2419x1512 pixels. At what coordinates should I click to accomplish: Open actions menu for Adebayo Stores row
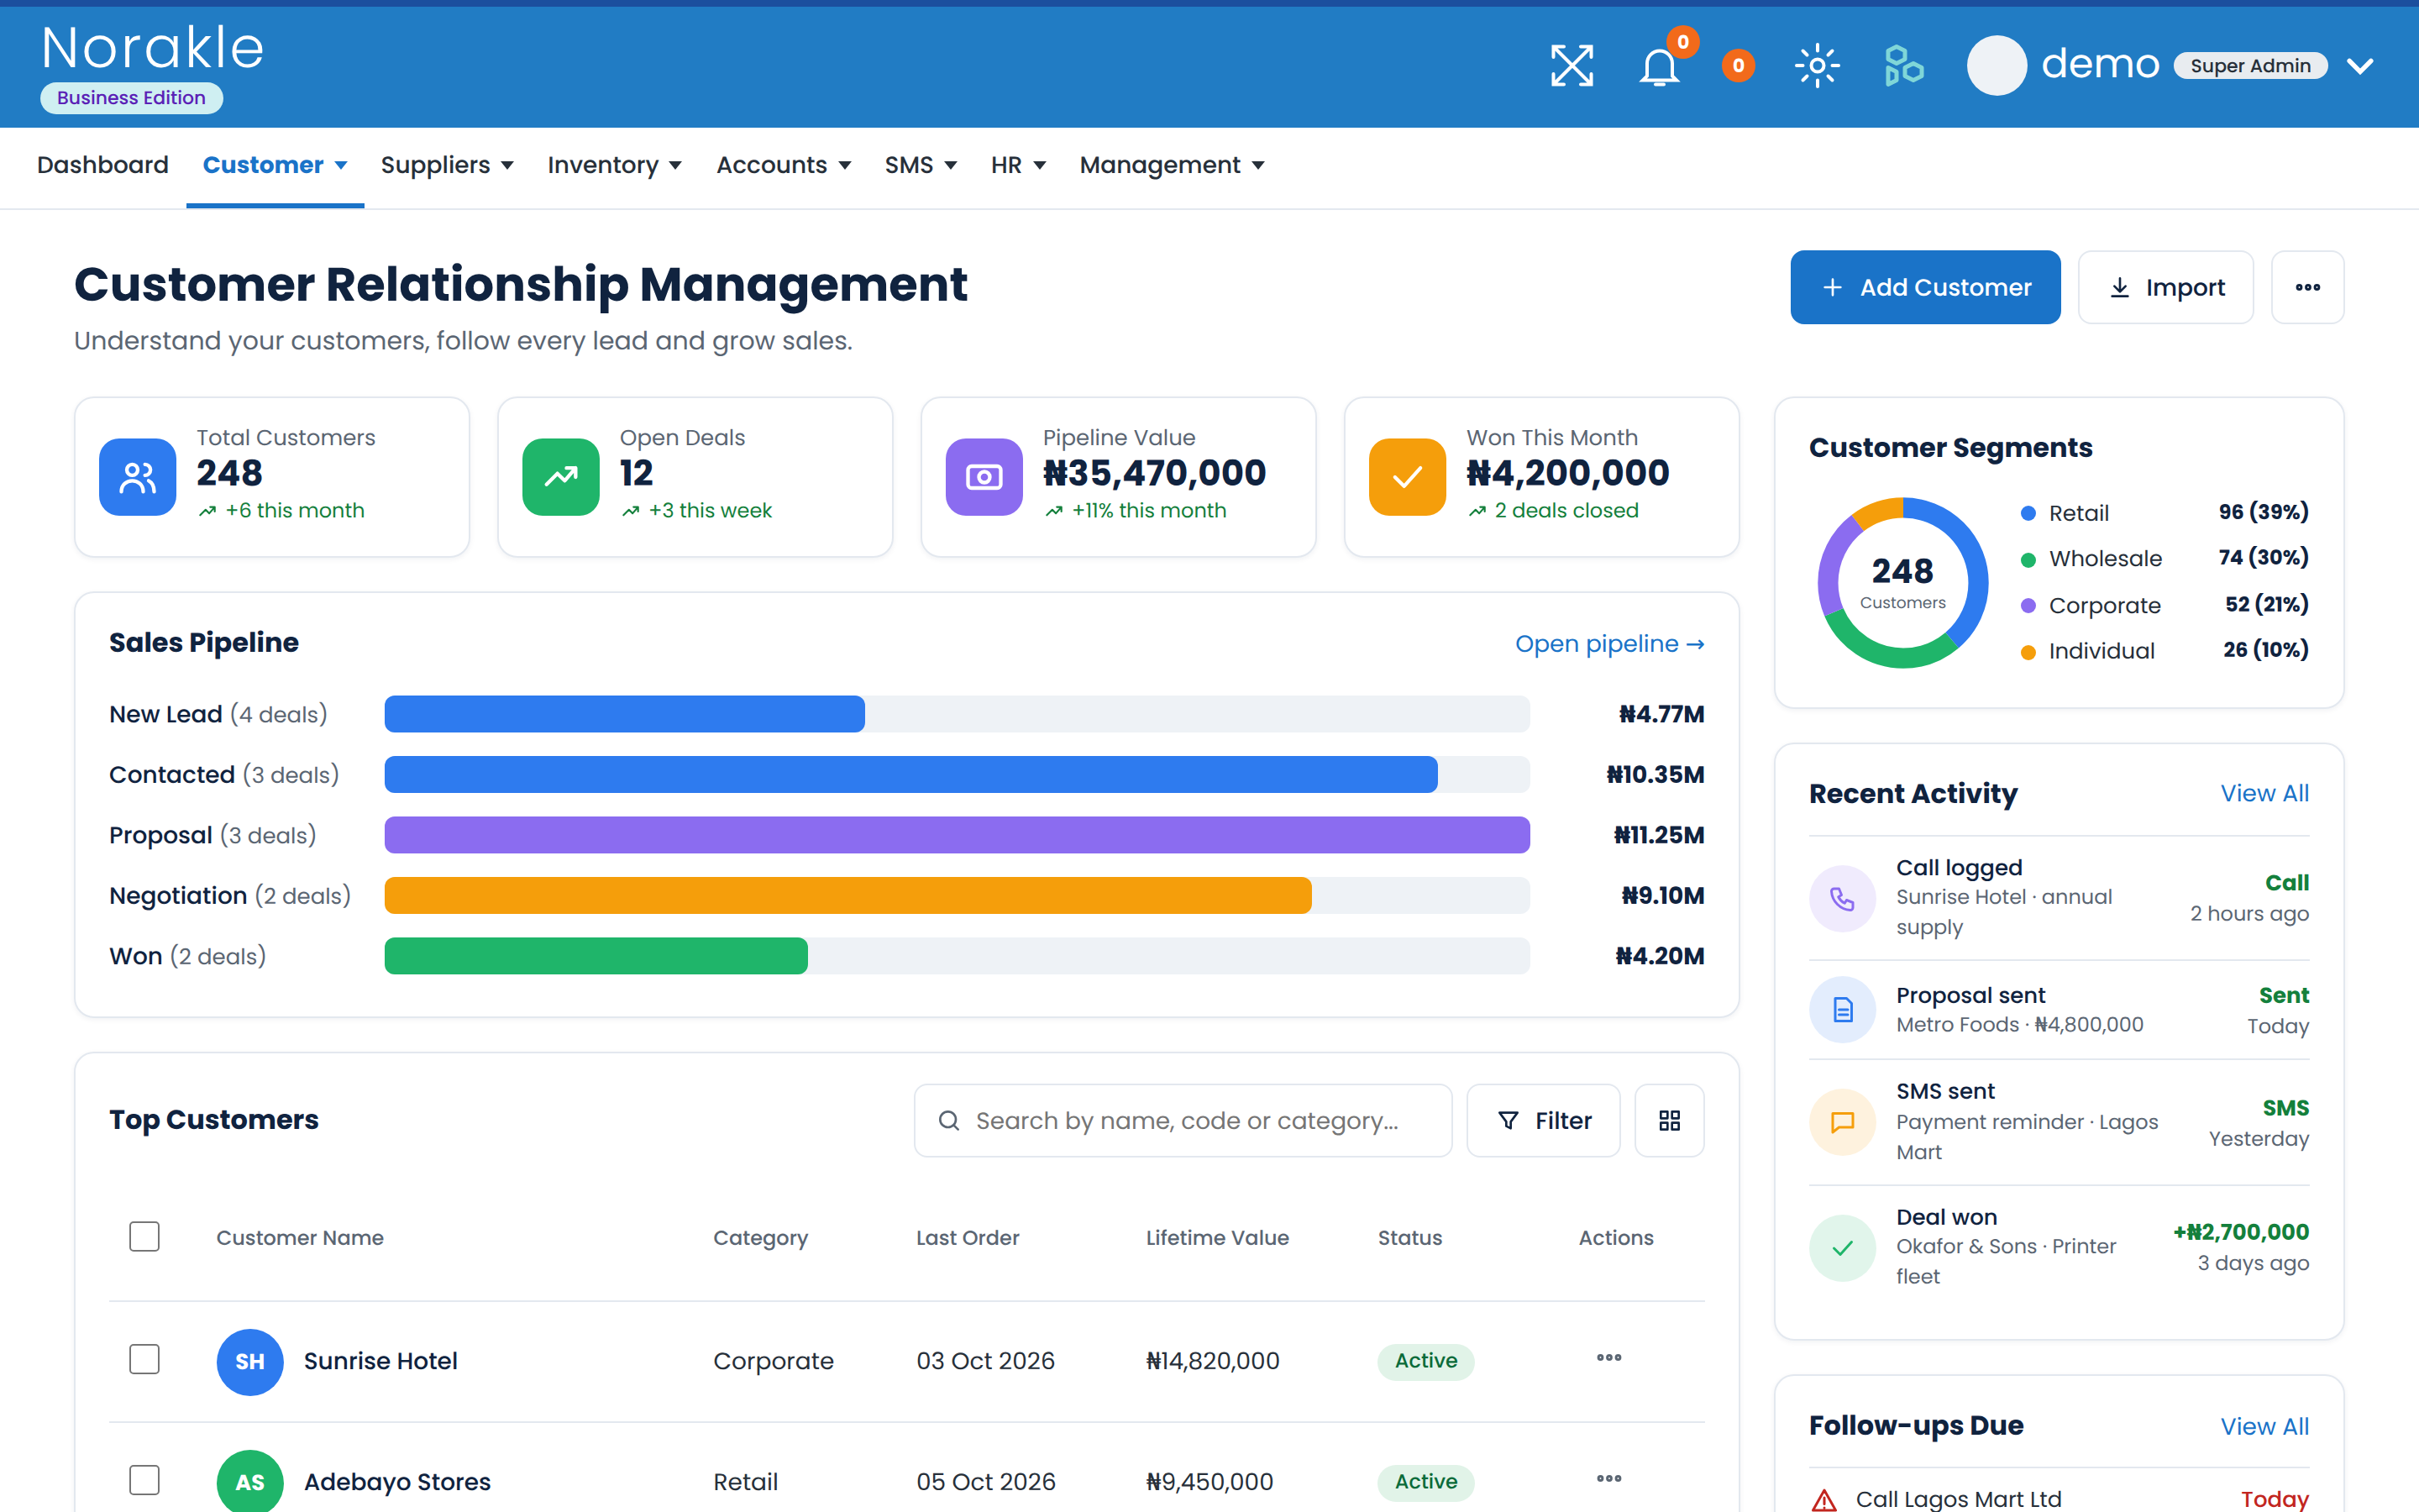[1609, 1479]
